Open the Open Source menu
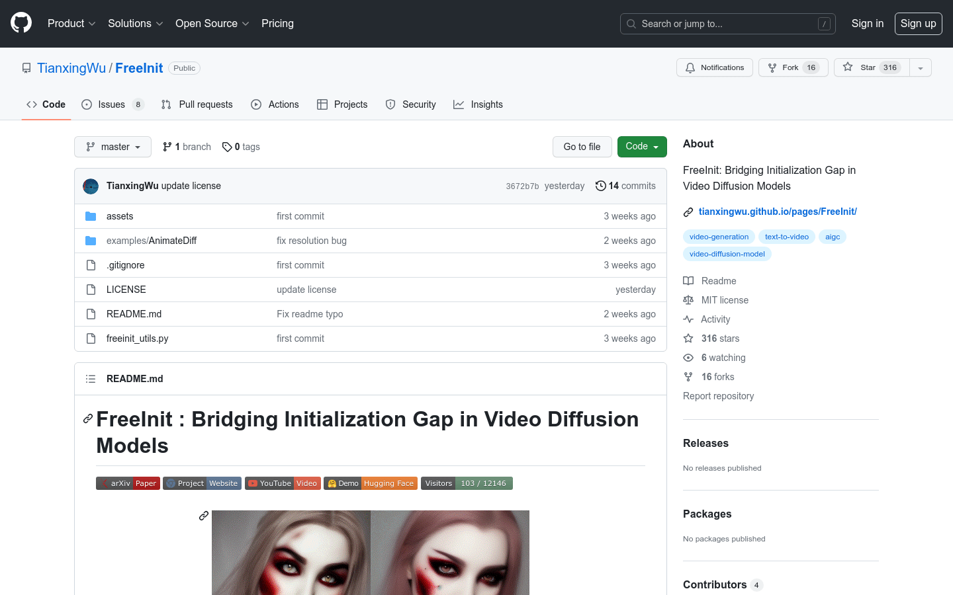Screen dimensions: 953x595 [x=212, y=23]
